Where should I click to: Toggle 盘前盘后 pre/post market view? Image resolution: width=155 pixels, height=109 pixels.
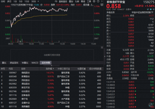point(63,1)
